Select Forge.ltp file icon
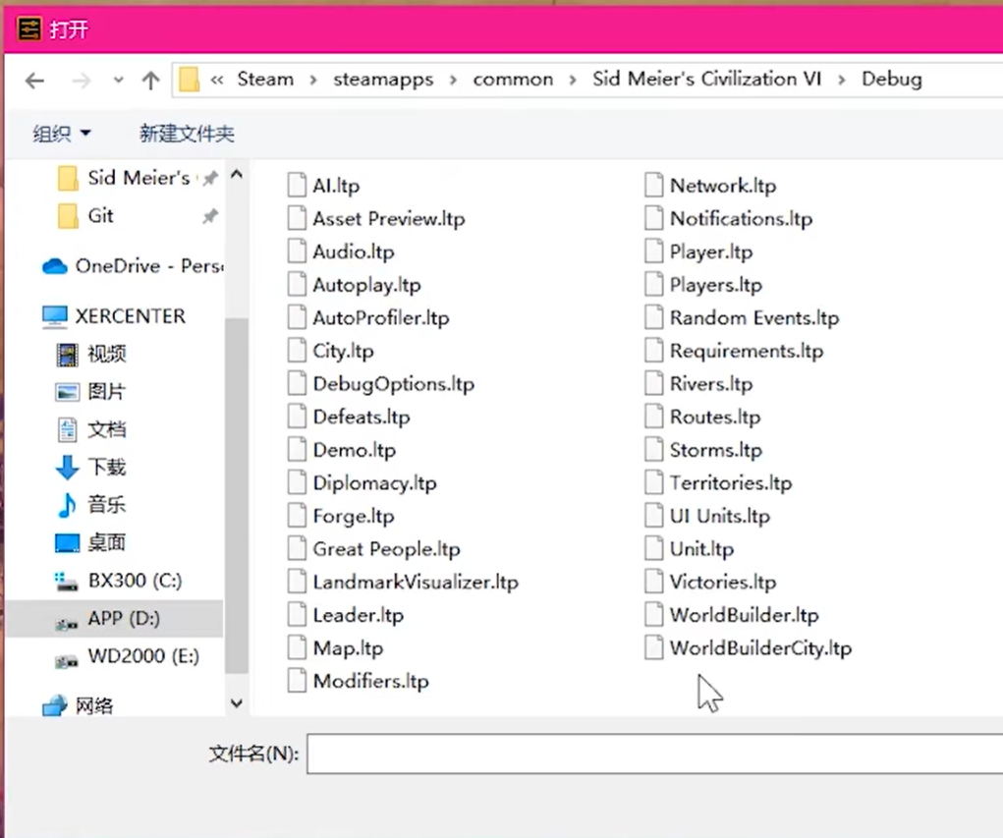Viewport: 1003px width, 838px height. click(297, 516)
